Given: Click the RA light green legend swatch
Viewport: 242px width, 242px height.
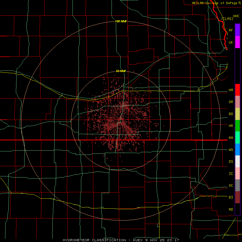Looking at the screenshot, I should click(237, 138).
